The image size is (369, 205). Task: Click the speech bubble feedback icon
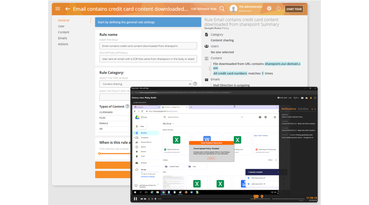point(315,98)
